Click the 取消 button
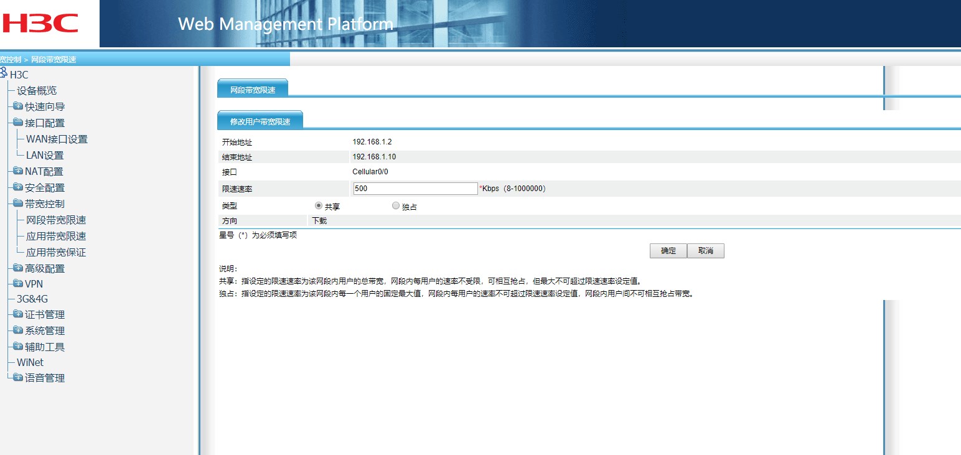Image resolution: width=961 pixels, height=455 pixels. [x=706, y=251]
